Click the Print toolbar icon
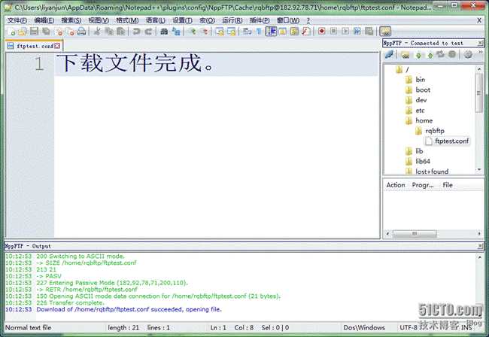 81,32
